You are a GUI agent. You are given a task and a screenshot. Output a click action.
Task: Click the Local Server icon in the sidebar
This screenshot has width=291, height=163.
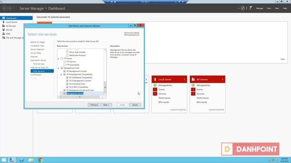point(4,22)
